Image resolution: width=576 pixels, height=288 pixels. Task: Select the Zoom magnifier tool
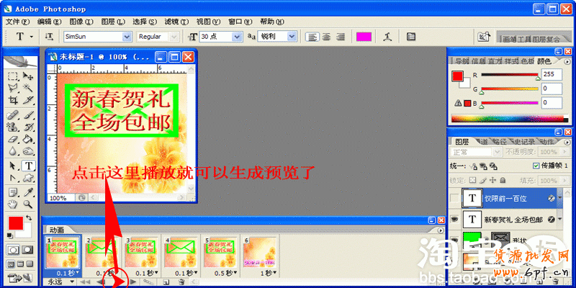click(x=29, y=204)
